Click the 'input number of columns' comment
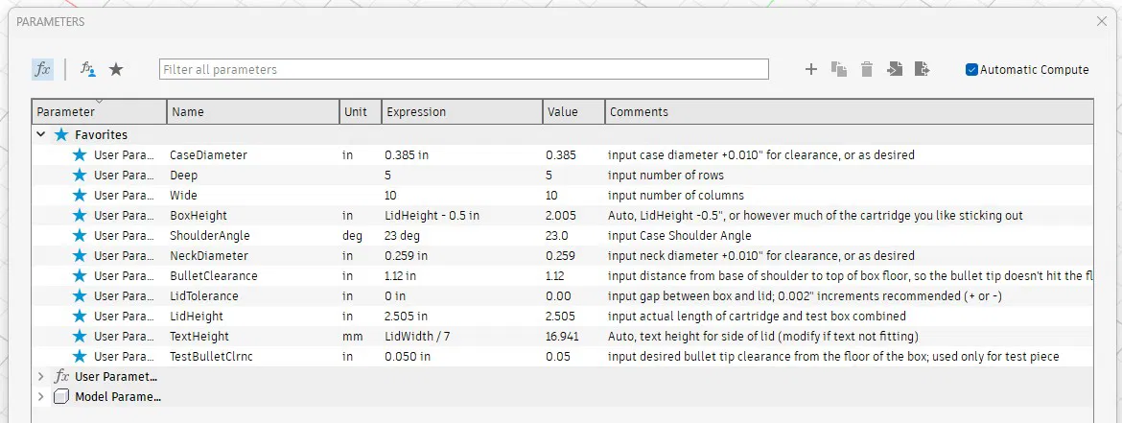1122x423 pixels. [675, 195]
